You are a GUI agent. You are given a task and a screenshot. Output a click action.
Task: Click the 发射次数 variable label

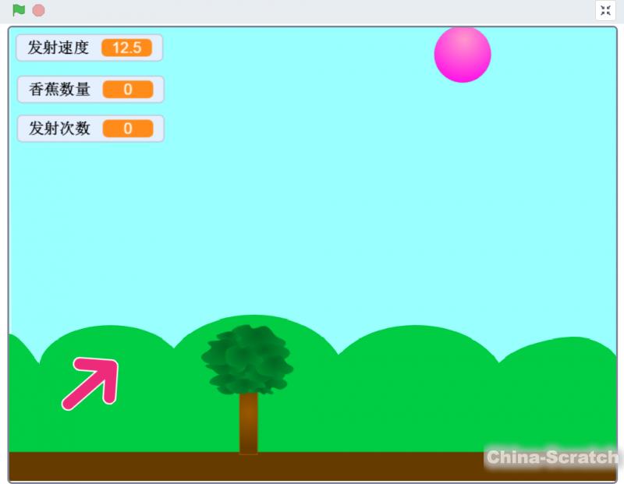(x=59, y=129)
